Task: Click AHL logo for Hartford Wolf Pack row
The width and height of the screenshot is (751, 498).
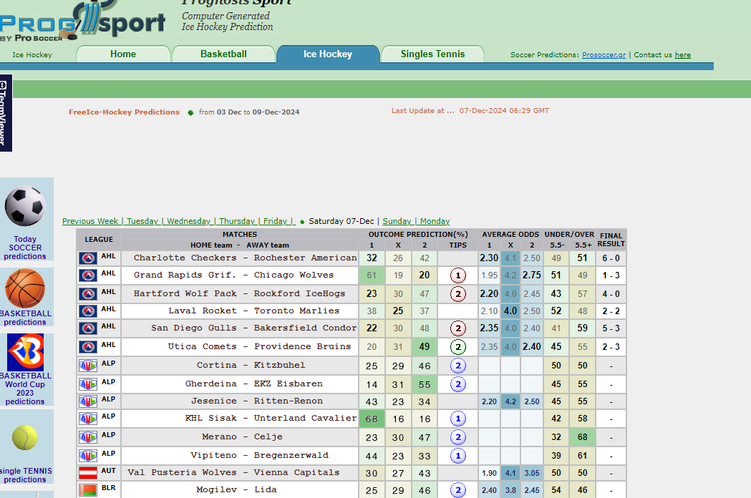Action: click(x=88, y=295)
